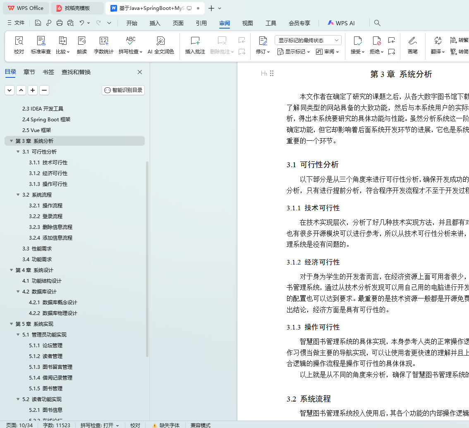
Task: Select the 画笔 pen tool
Action: tap(412, 45)
